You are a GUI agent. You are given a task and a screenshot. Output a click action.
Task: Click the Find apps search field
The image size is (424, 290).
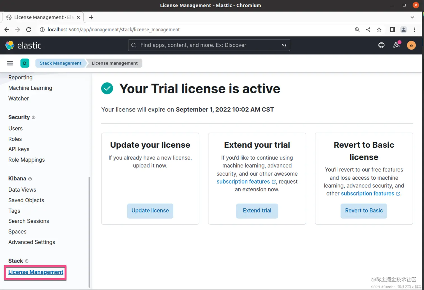pos(209,45)
